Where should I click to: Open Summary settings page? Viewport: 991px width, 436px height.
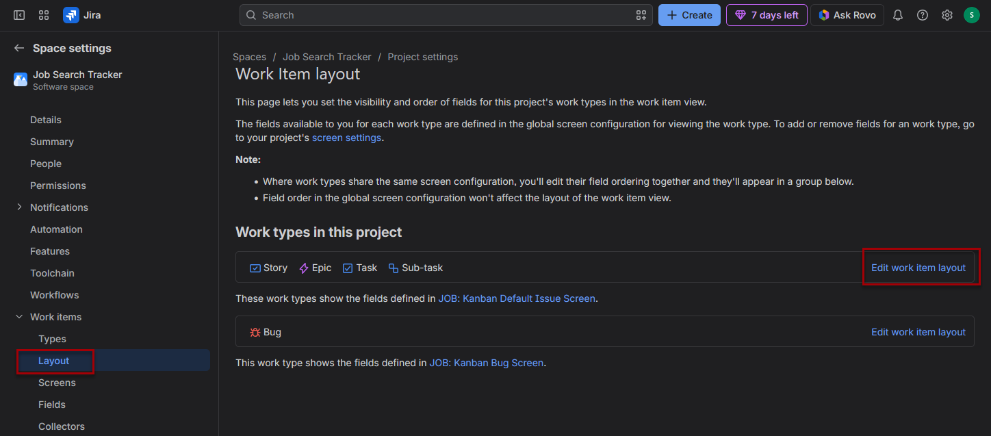click(x=52, y=142)
